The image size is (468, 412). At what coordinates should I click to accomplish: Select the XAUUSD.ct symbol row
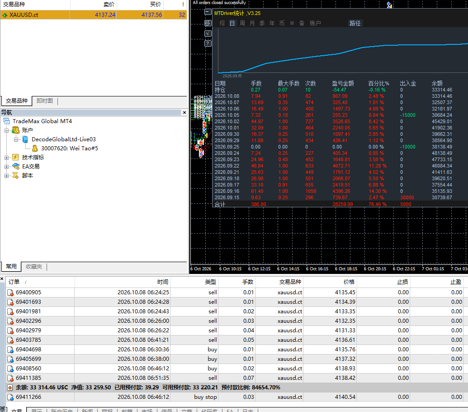coord(94,14)
